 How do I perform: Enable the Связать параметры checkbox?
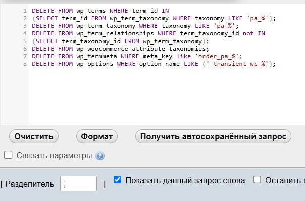[8, 155]
